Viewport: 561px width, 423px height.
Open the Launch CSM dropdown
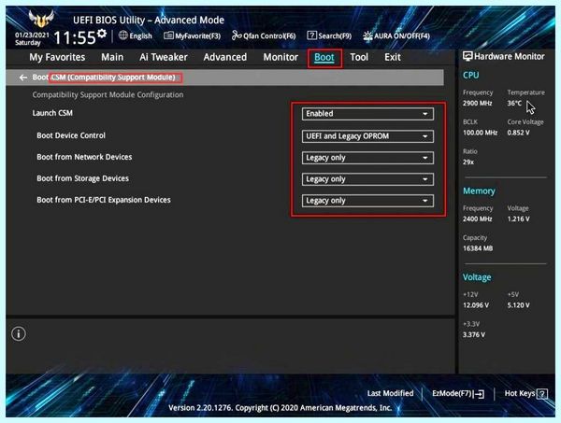tap(367, 114)
